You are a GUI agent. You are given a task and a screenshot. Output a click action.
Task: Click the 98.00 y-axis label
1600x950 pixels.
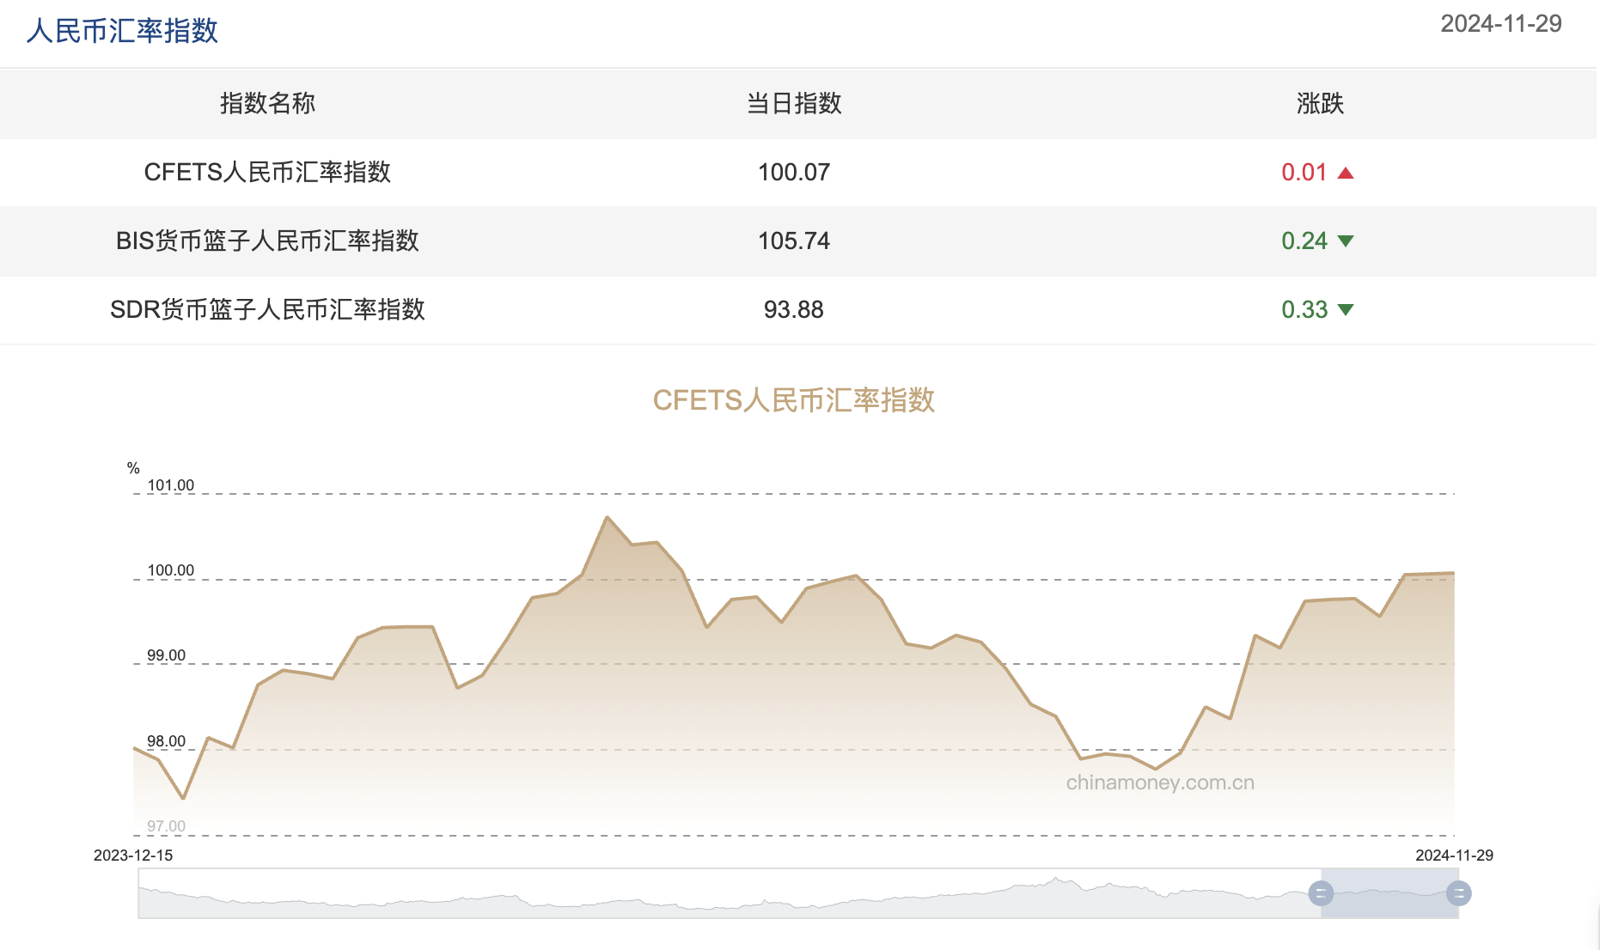(x=167, y=741)
